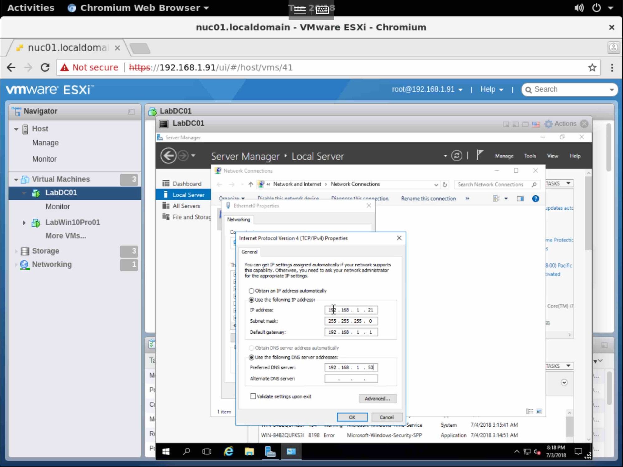Image resolution: width=623 pixels, height=467 pixels.
Task: Refresh Server Manager with circular arrows icon
Action: tap(457, 155)
